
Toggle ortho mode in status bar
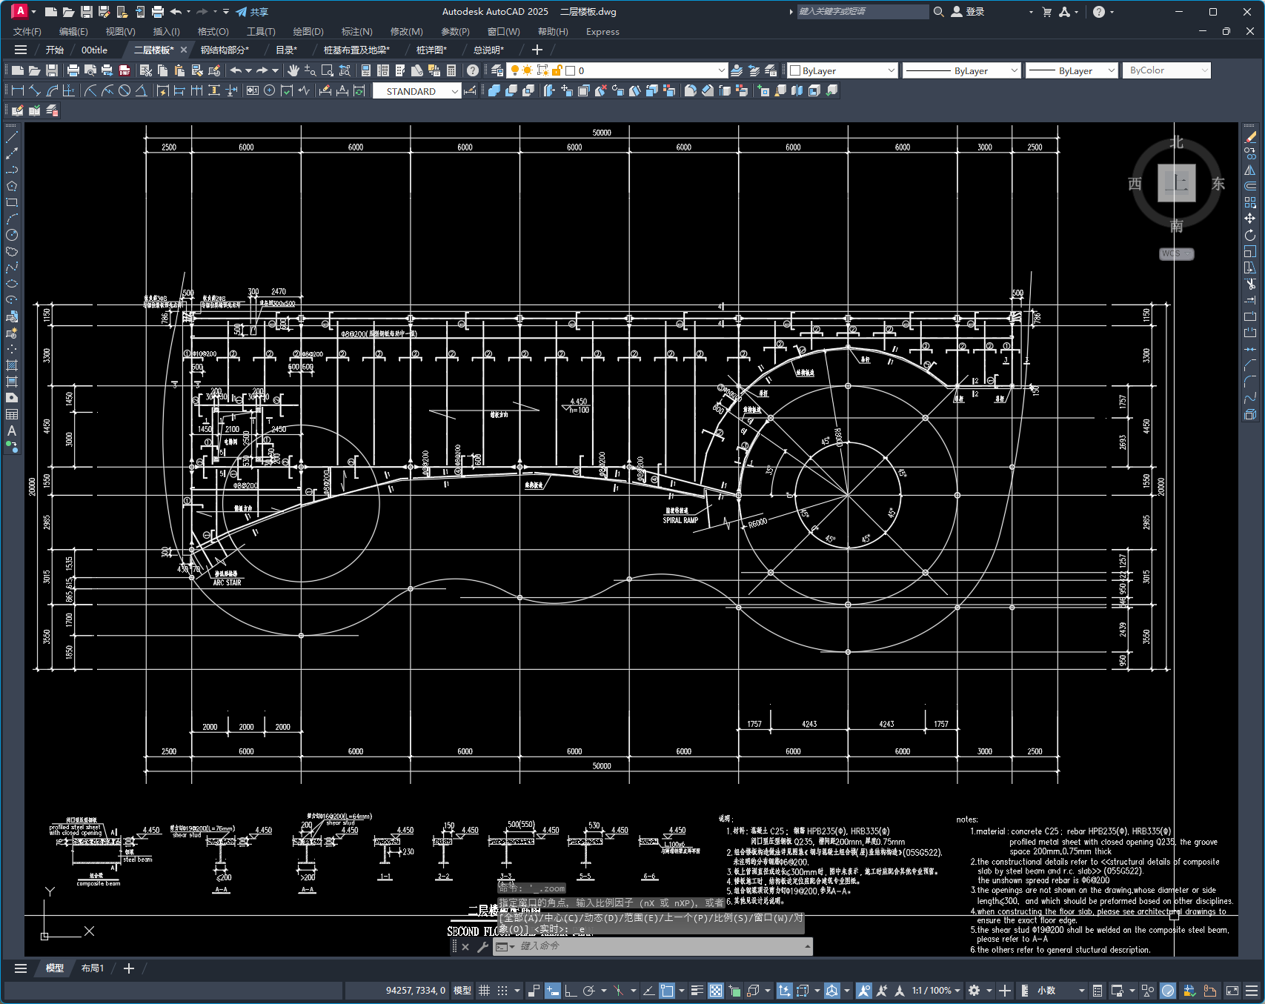[571, 991]
